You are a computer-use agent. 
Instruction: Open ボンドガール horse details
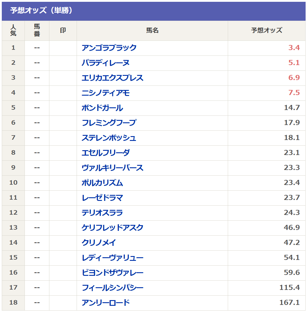102,108
